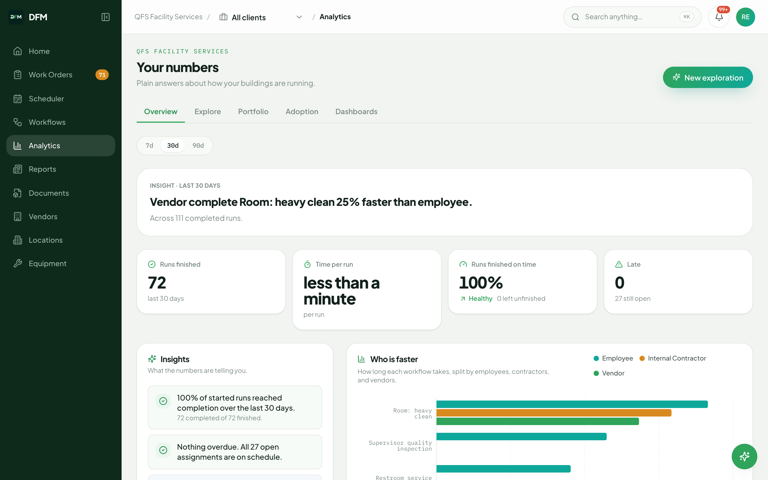This screenshot has height=480, width=768.
Task: Click the Healthy trend arrow icon
Action: point(463,298)
